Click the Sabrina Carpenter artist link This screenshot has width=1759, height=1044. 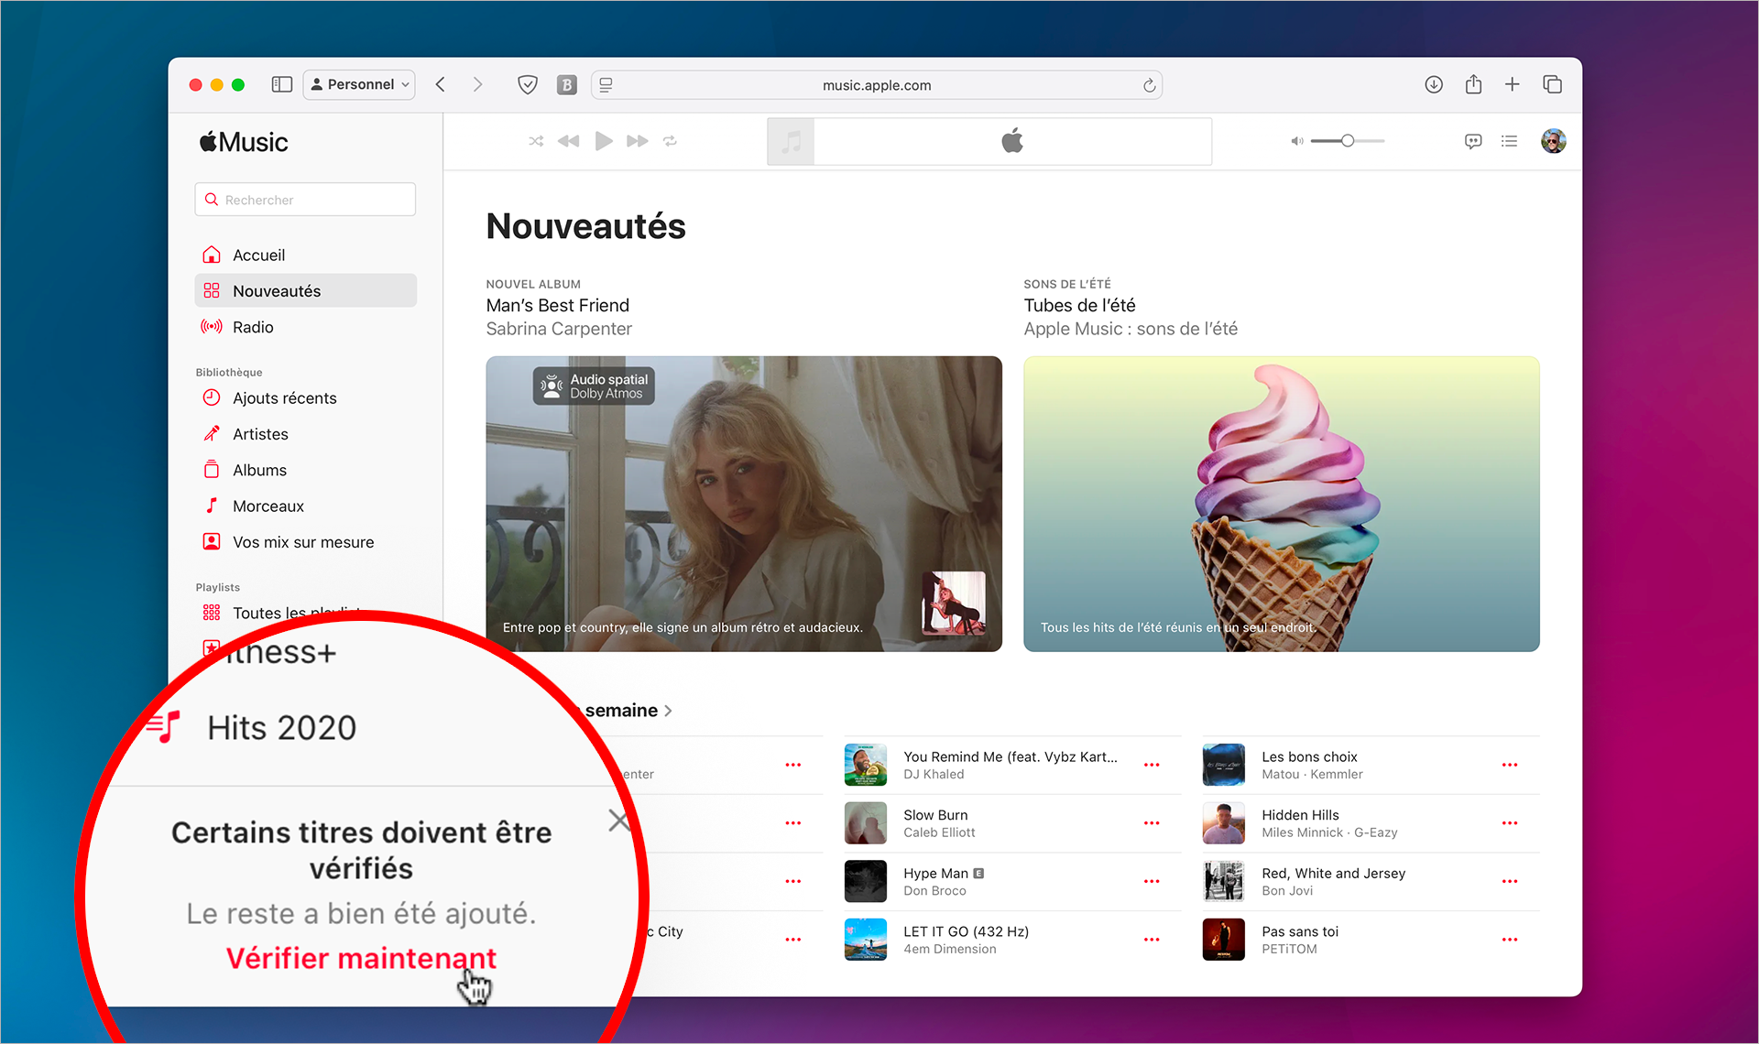click(x=559, y=329)
